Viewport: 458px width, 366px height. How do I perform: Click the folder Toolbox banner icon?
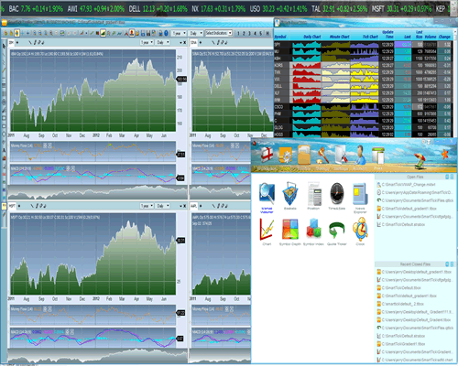[x=304, y=156]
